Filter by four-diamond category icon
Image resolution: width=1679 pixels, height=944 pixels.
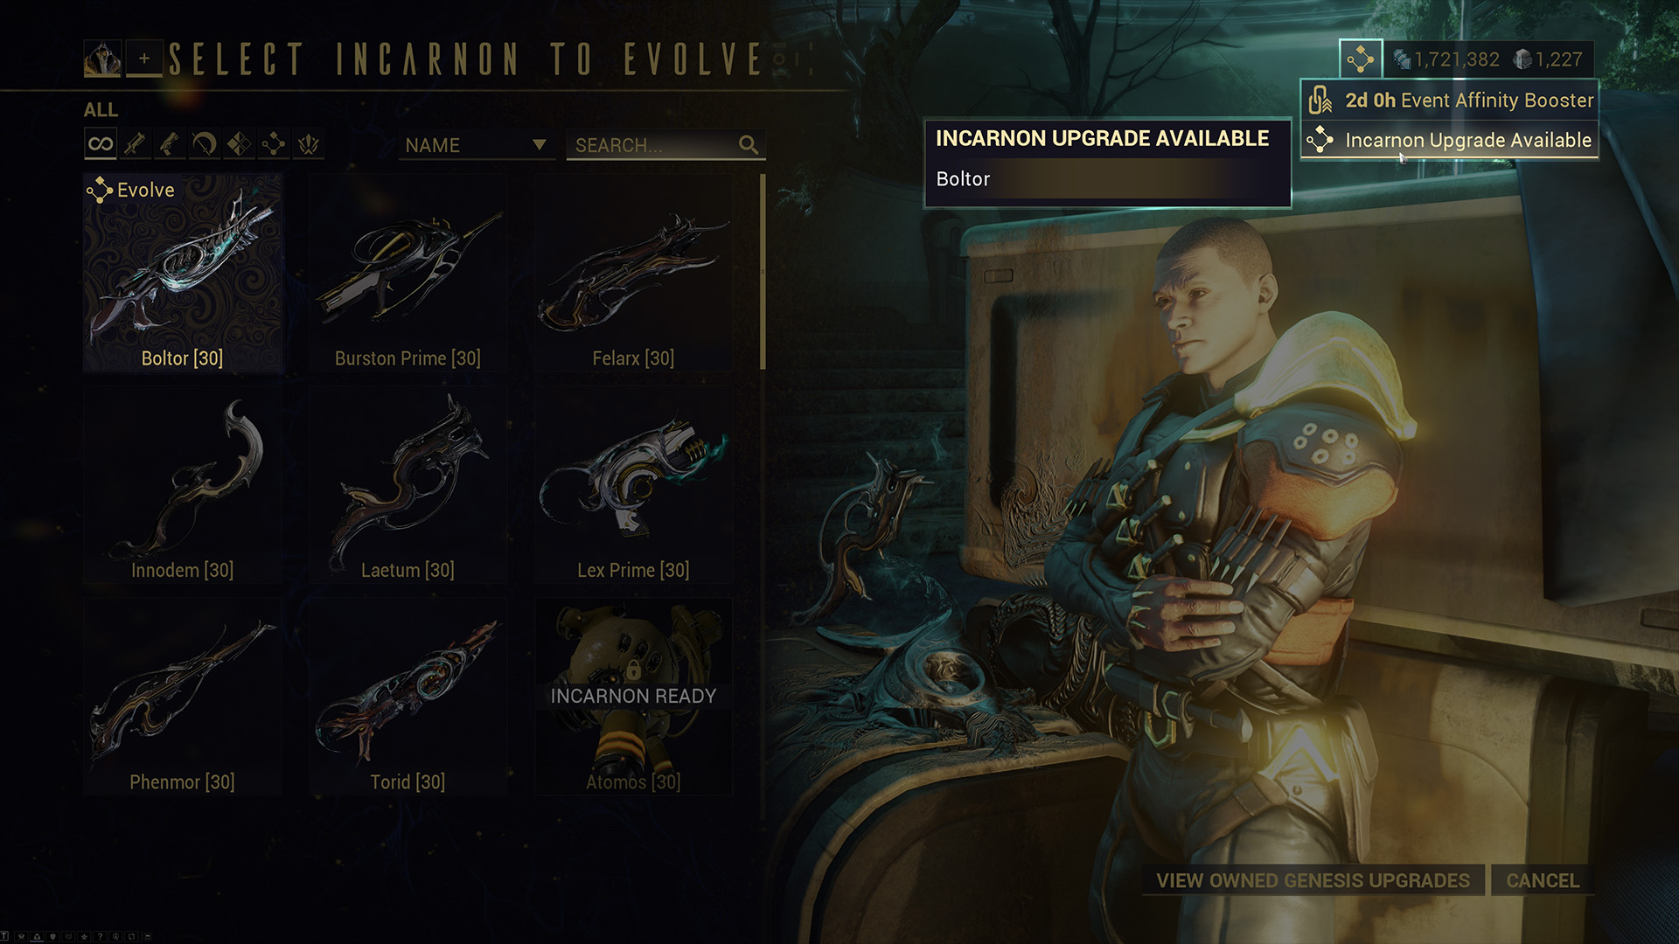[x=239, y=144]
